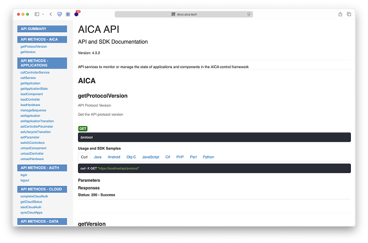Click the green GET method badge
Viewport: 368px width, 243px height.
(83, 129)
